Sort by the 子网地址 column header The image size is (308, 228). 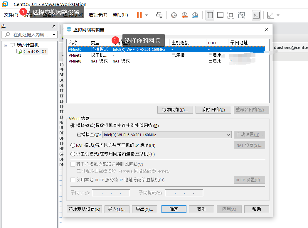(x=247, y=43)
